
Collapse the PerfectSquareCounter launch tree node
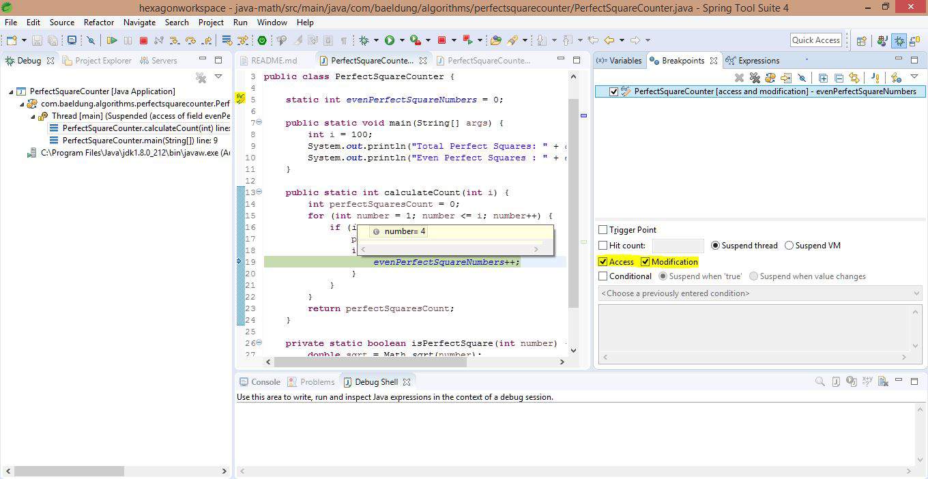pos(12,91)
